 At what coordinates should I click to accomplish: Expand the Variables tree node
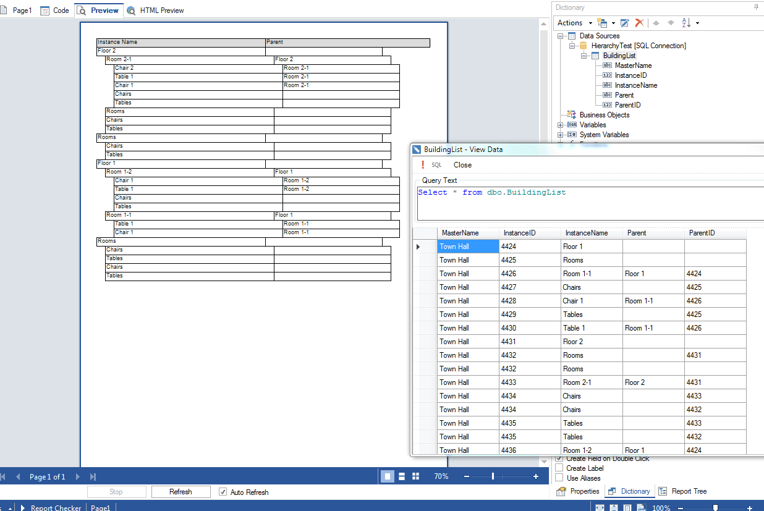[560, 125]
